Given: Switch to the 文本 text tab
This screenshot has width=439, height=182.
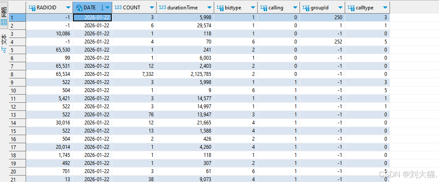Looking at the screenshot, I should tap(4, 43).
